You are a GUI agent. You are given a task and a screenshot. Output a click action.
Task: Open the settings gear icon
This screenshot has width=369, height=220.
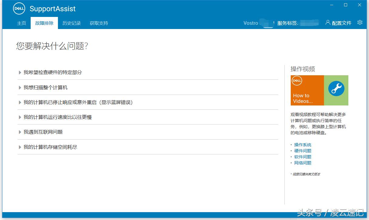point(360,22)
